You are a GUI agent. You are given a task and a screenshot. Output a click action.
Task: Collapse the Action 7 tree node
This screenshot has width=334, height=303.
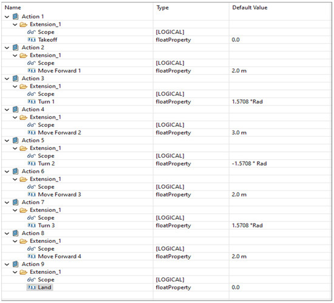[7, 202]
